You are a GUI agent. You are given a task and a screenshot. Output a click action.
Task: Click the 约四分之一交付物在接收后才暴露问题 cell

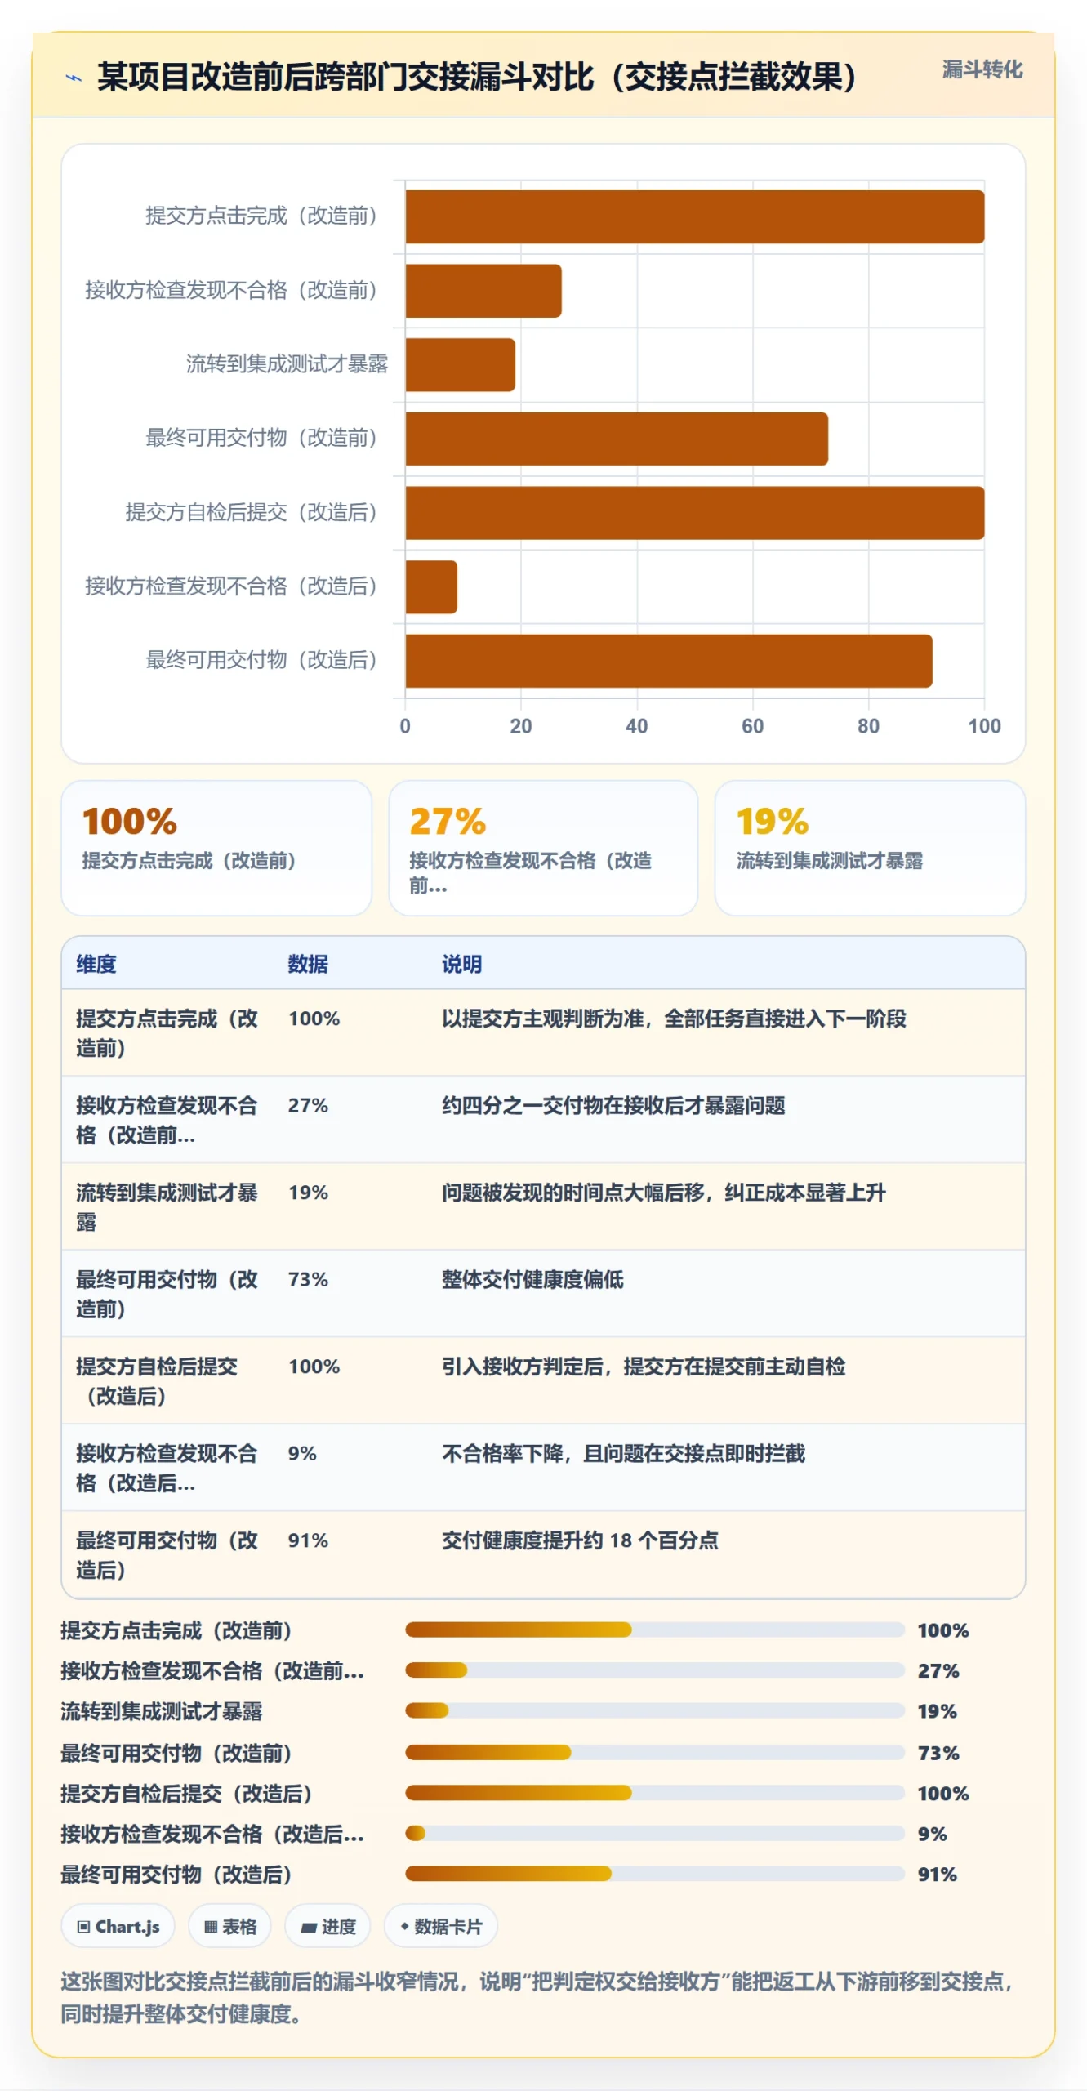[x=613, y=1105]
